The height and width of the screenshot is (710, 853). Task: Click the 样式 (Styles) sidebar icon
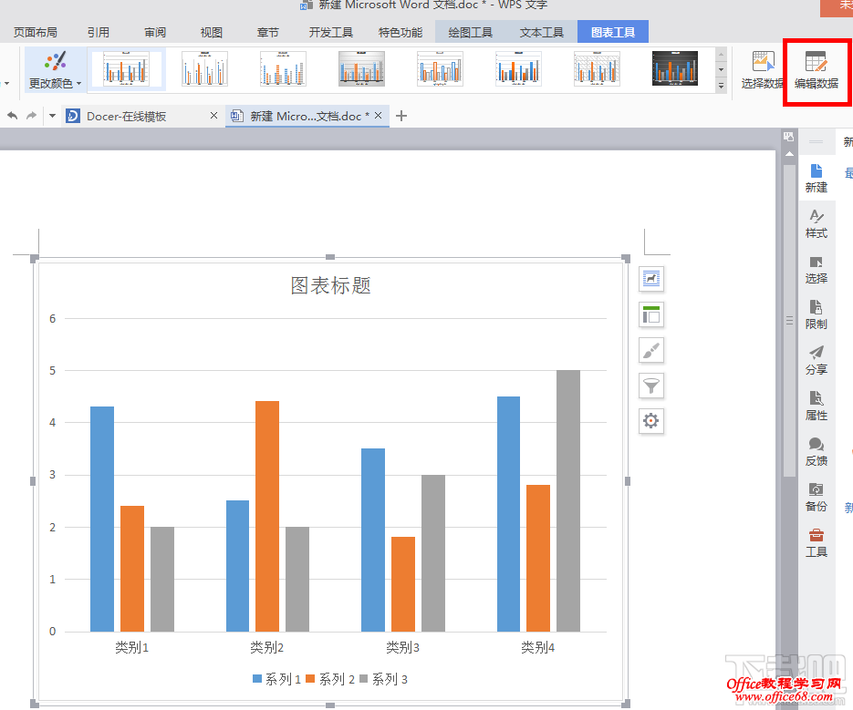pos(816,224)
